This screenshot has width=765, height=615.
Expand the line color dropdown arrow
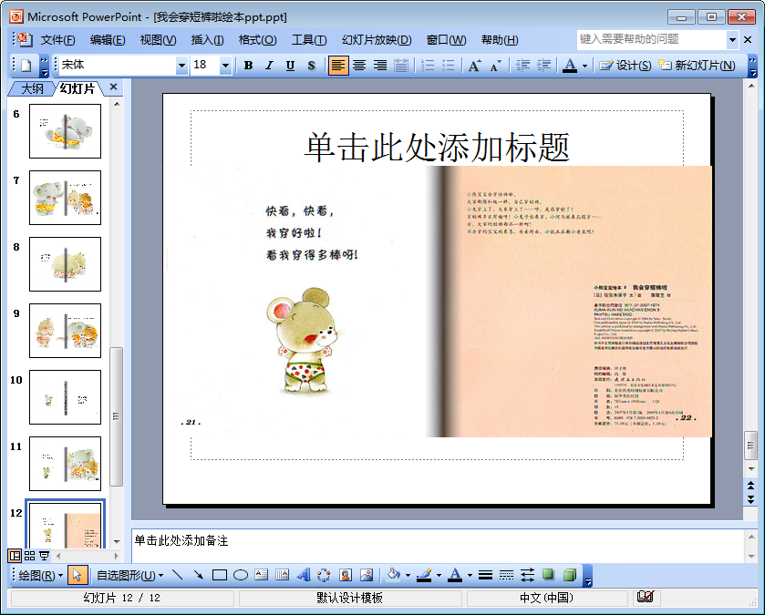pyautogui.click(x=439, y=575)
